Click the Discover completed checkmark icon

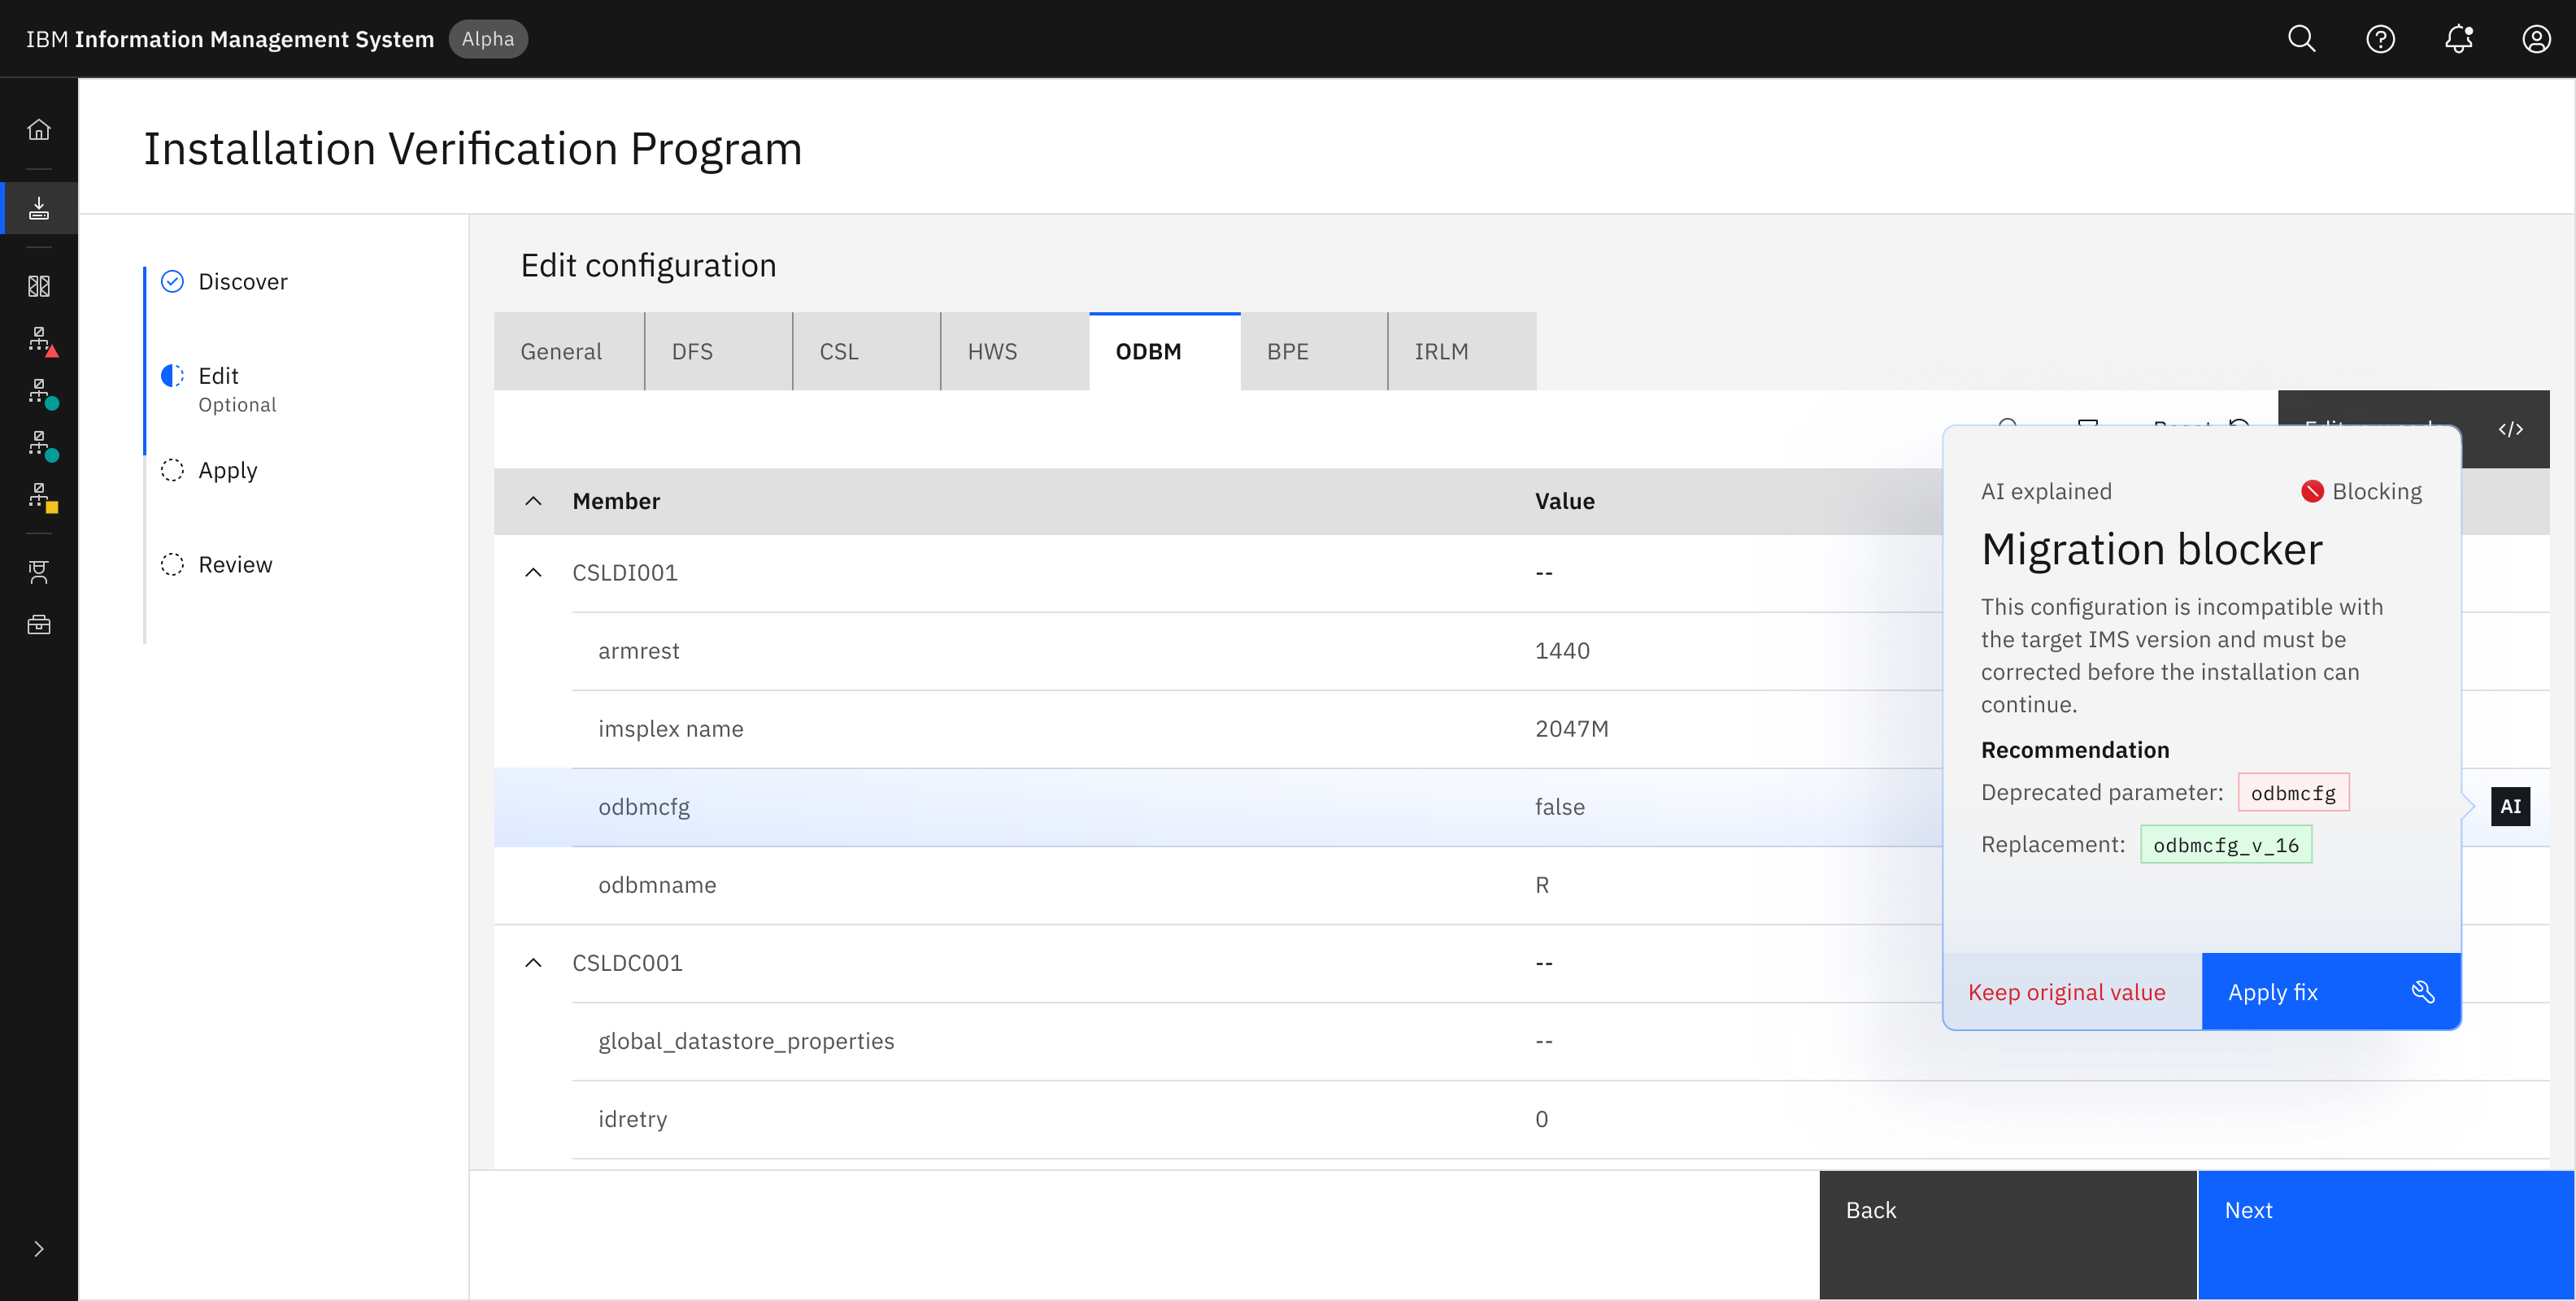click(x=172, y=281)
